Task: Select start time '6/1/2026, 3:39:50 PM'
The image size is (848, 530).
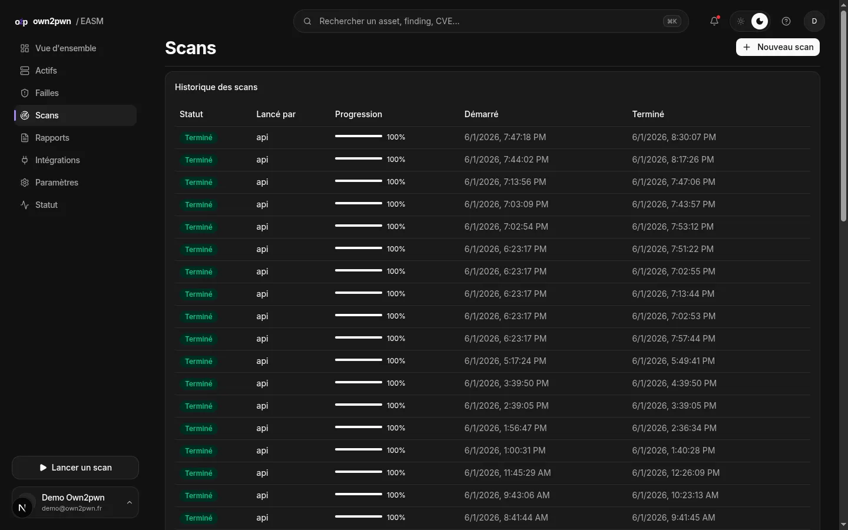Action: 506,383
